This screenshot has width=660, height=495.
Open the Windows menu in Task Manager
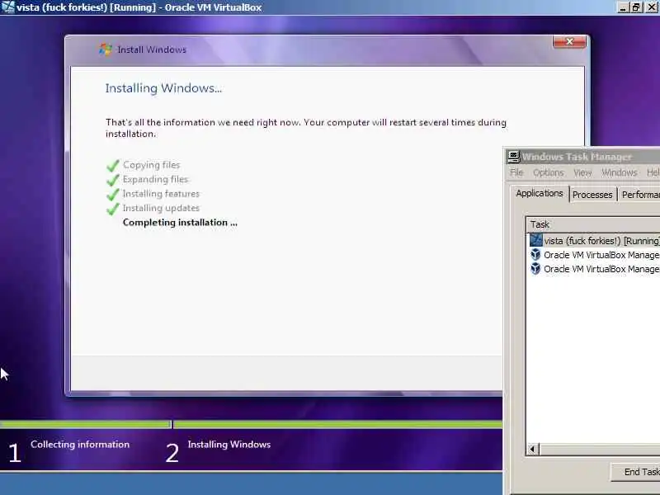[x=620, y=172]
